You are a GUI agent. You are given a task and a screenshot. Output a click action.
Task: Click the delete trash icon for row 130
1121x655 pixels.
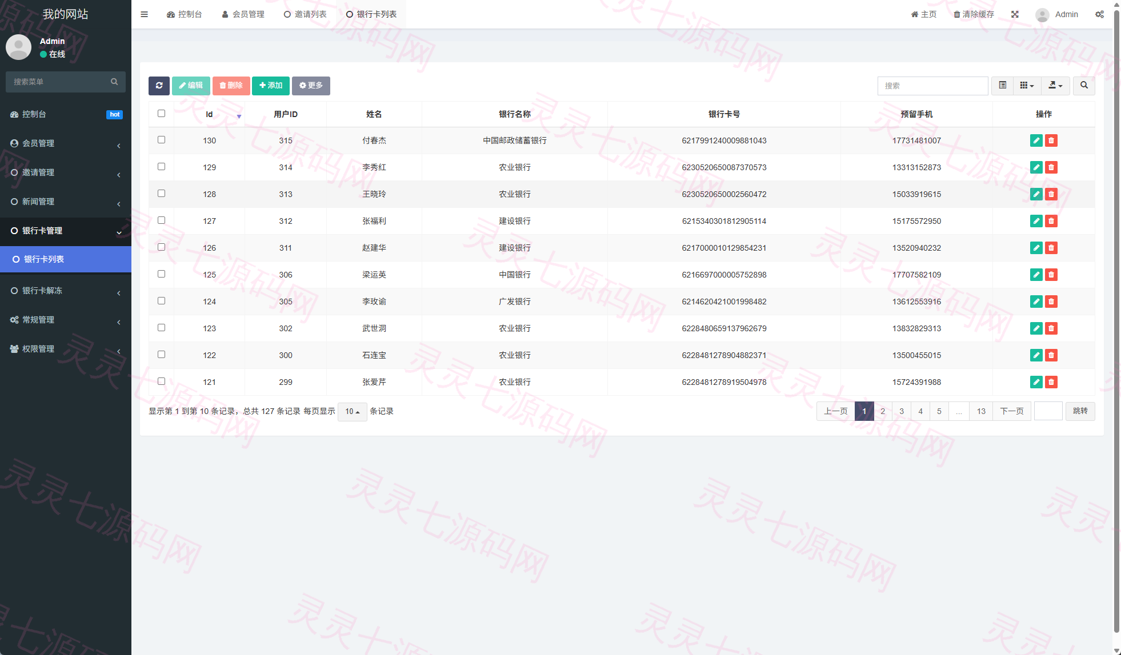1051,140
